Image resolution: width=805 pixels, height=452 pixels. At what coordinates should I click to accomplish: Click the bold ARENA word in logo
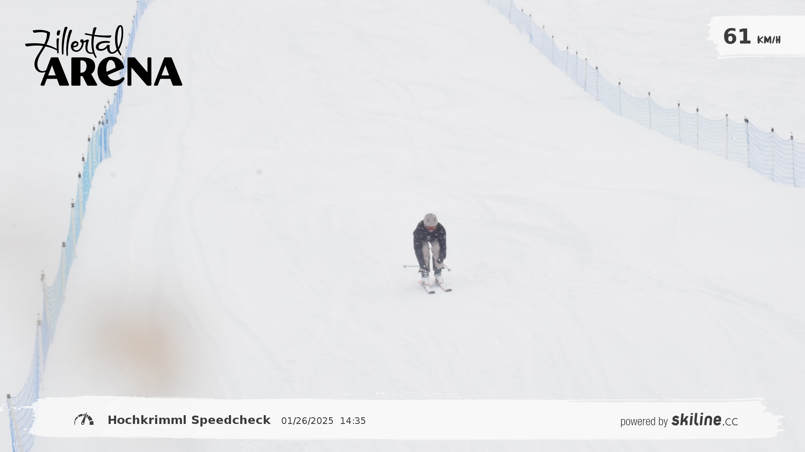[x=112, y=72]
